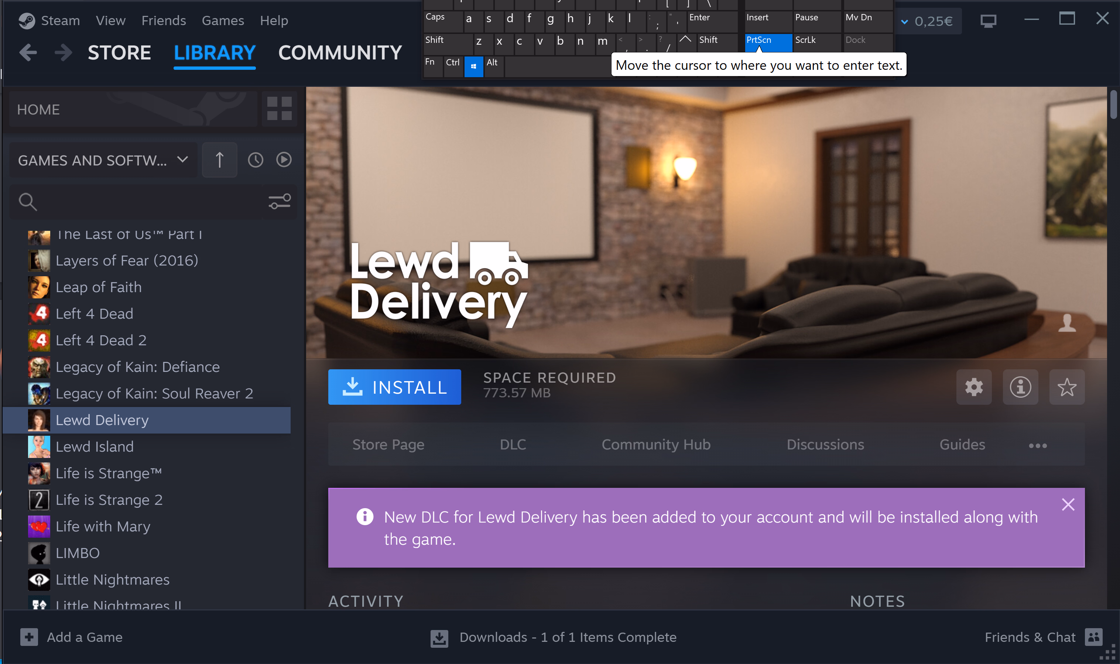This screenshot has height=664, width=1120.
Task: Open Friends & Chat icon
Action: tap(1094, 637)
